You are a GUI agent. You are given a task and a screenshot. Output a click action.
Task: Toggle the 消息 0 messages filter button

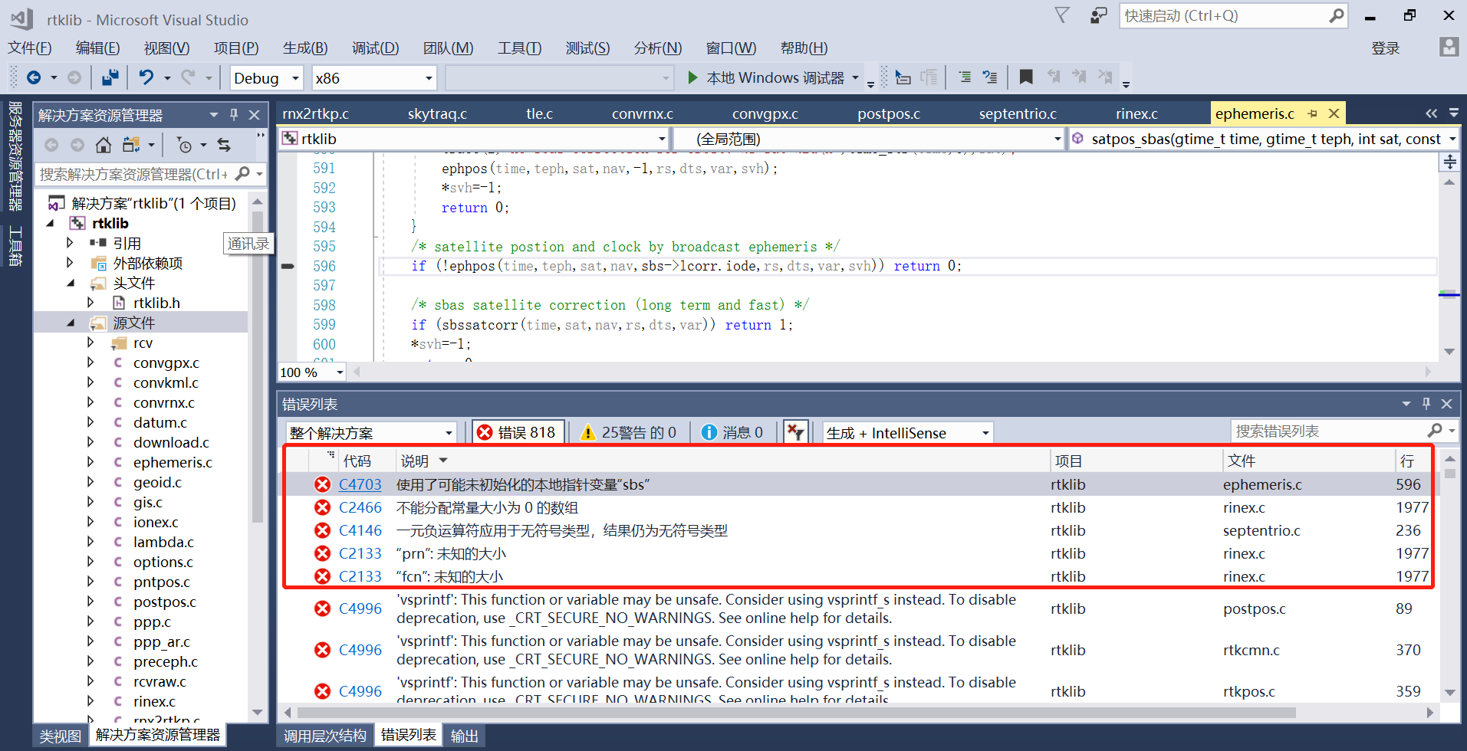732,431
